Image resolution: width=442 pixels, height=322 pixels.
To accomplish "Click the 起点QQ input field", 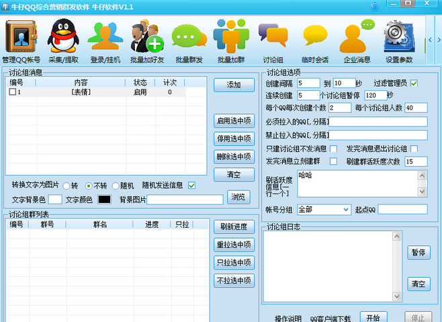I will [x=402, y=210].
